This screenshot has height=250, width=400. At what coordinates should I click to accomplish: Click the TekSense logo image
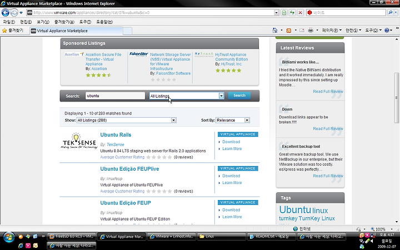79,141
